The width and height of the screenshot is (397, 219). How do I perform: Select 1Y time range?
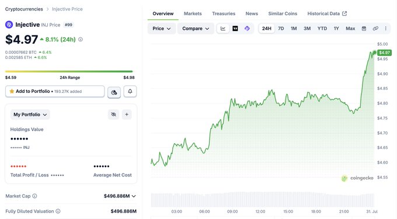click(336, 29)
